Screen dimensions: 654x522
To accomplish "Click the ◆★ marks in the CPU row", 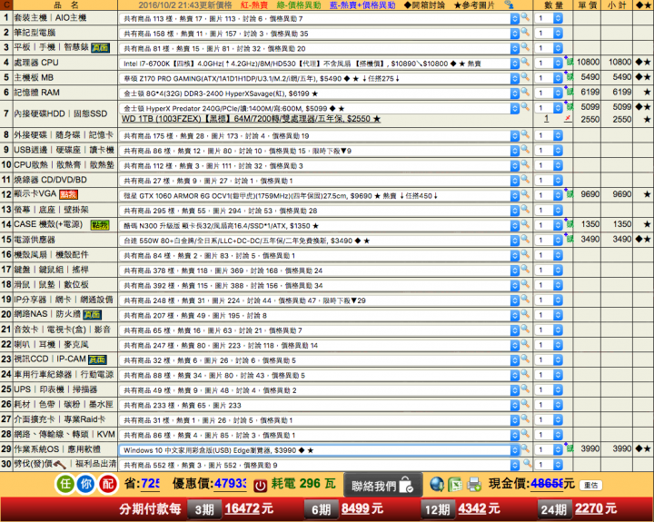I will point(643,62).
